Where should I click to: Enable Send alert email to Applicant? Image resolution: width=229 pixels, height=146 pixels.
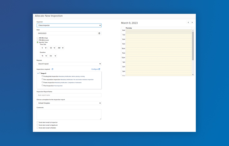pyautogui.click(x=38, y=125)
